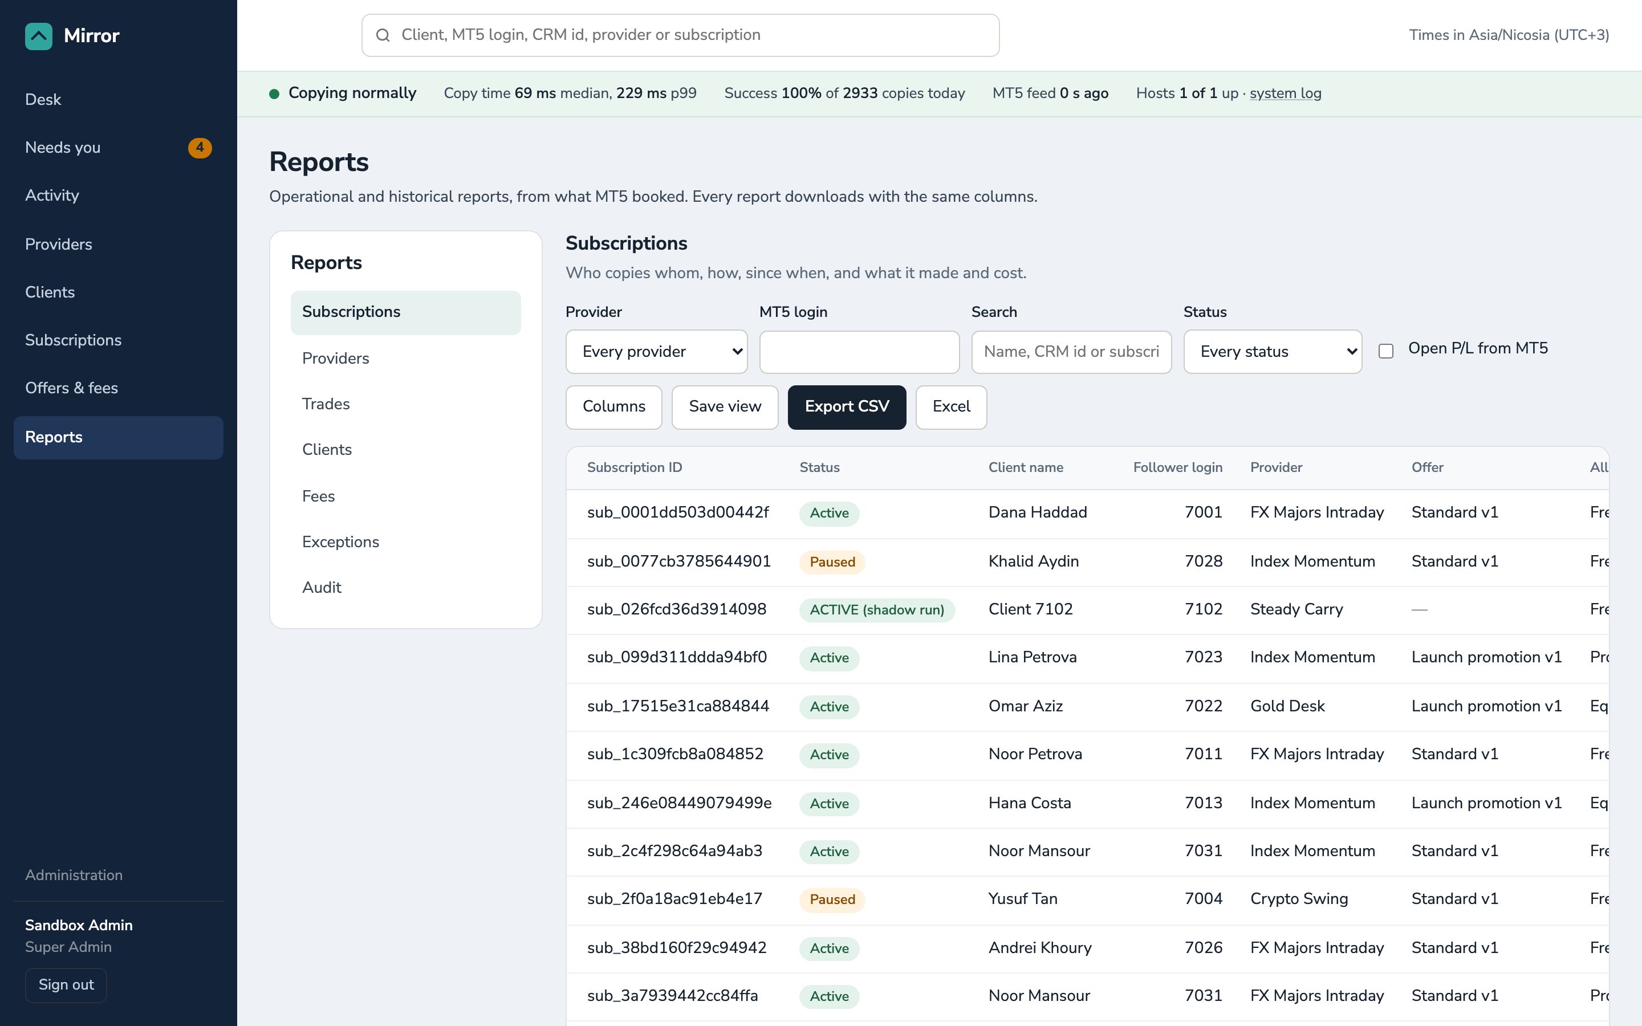
Task: Click Gold Desk provider cell
Action: click(1287, 706)
